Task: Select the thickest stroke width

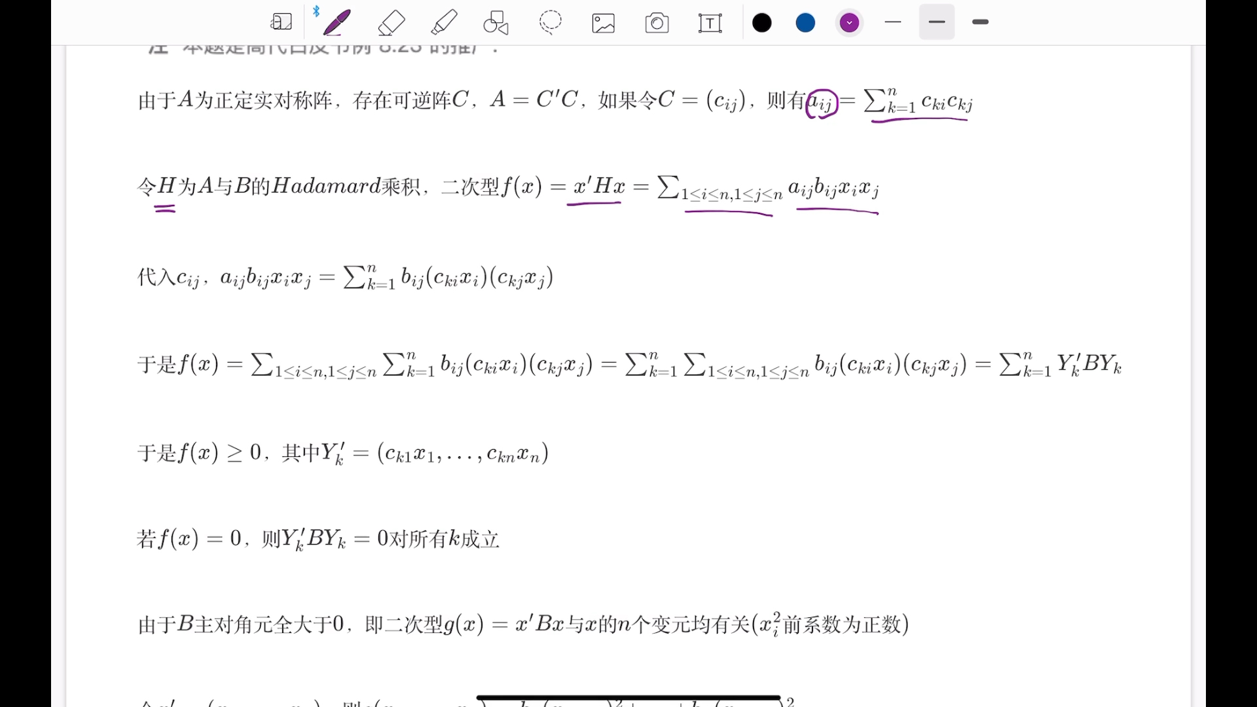Action: [x=980, y=22]
